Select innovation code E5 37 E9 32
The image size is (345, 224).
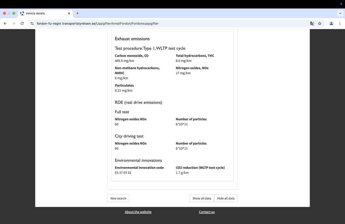pos(123,173)
